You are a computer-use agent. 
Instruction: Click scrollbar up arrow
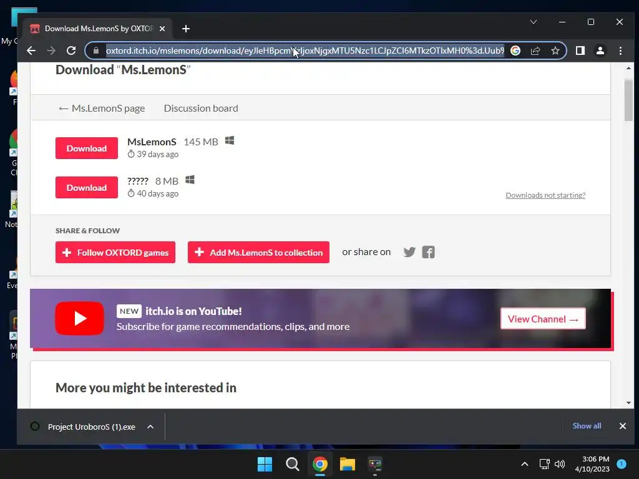[x=628, y=69]
